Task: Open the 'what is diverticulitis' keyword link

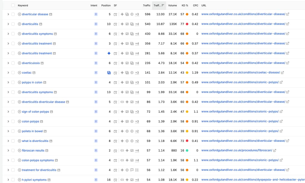Action: 35,141
